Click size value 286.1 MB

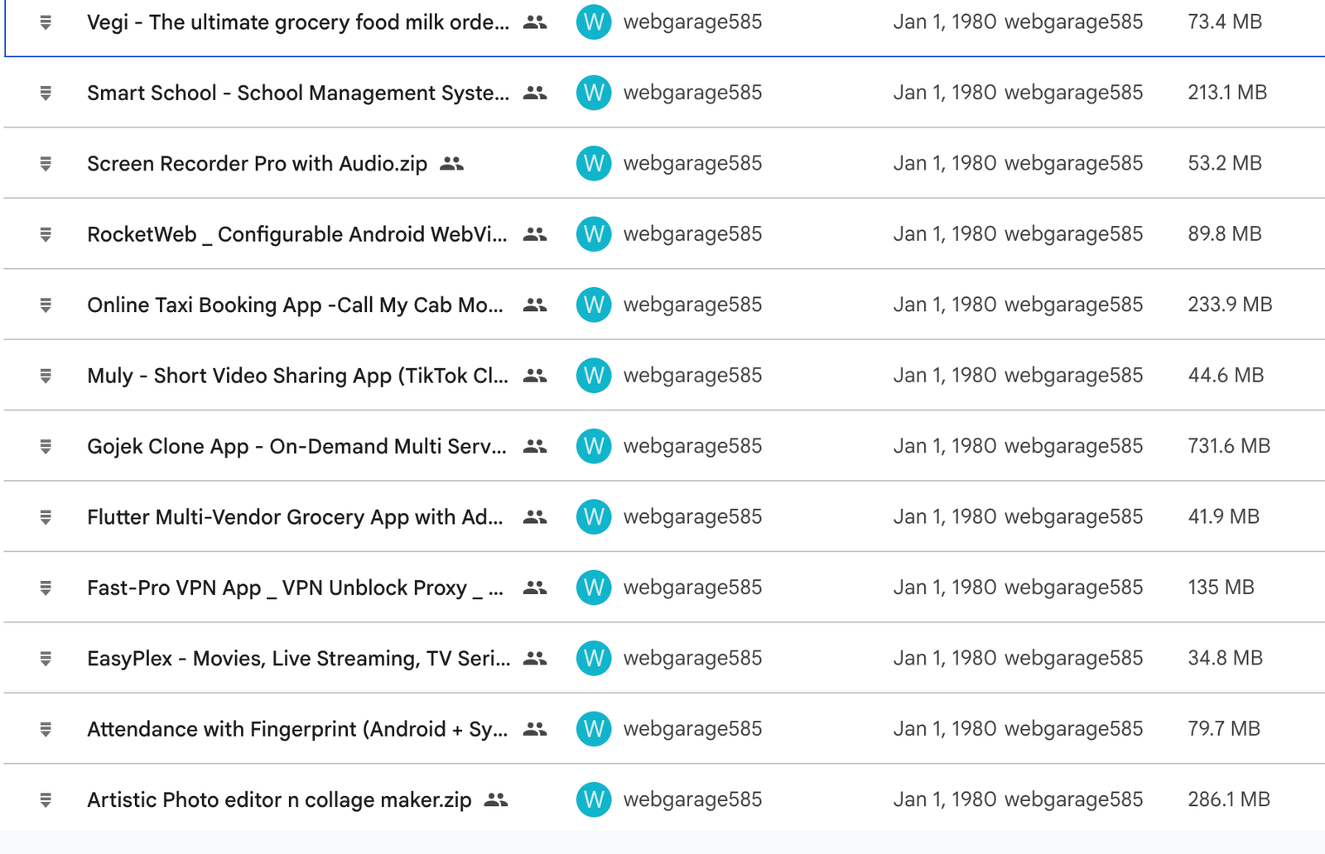click(x=1229, y=800)
